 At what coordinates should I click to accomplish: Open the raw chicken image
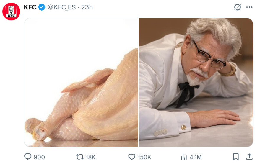tap(81, 82)
